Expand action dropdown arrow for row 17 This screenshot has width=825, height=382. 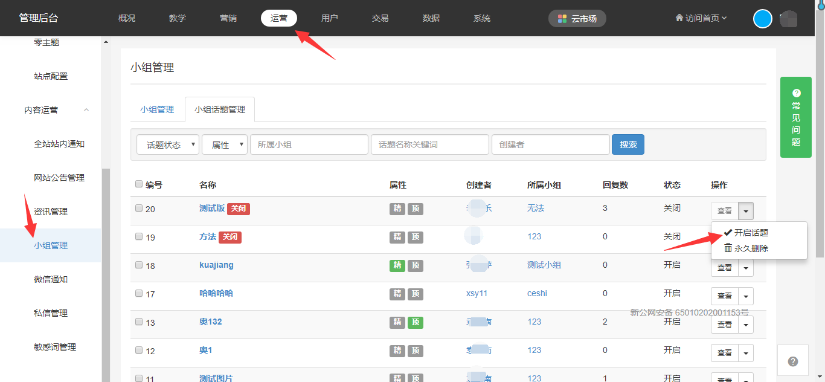point(746,296)
